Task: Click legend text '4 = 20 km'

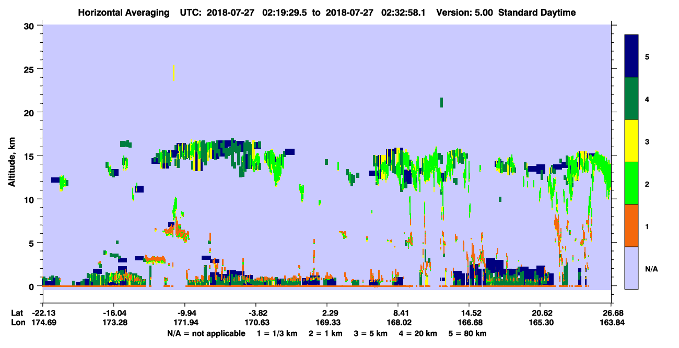Action: [419, 333]
